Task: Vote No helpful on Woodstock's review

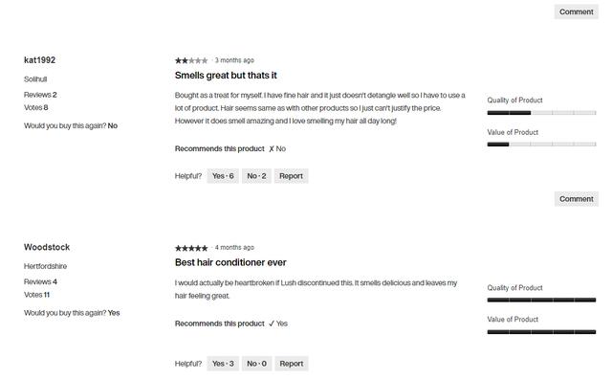Action: pyautogui.click(x=256, y=364)
